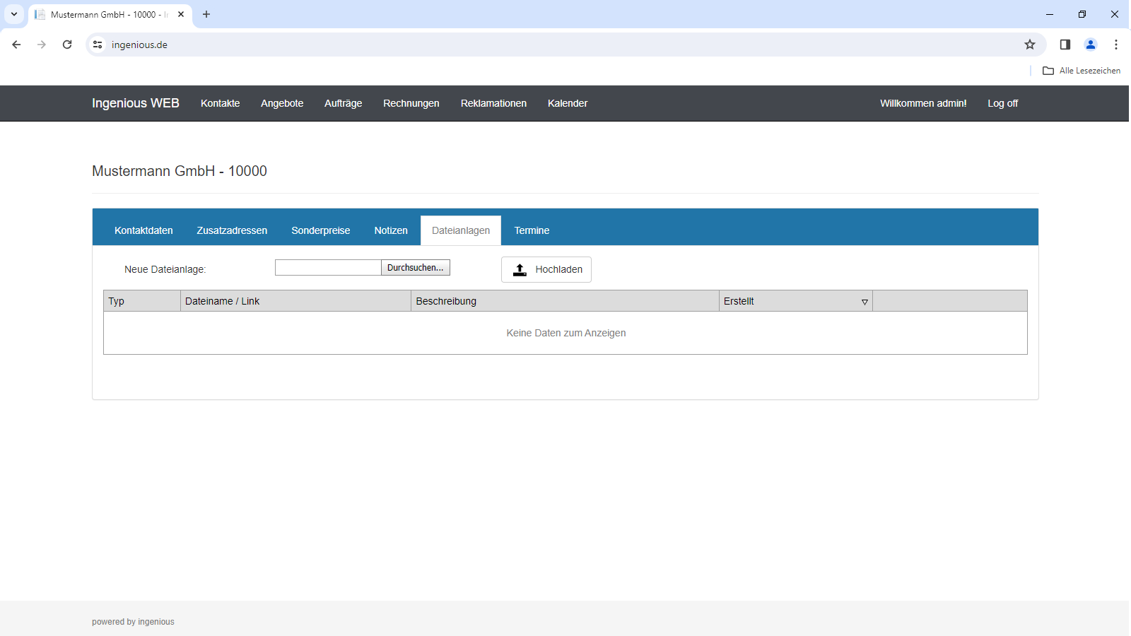Image resolution: width=1131 pixels, height=636 pixels.
Task: Open Alle Lesezeichen bookmarks folder
Action: (x=1082, y=71)
